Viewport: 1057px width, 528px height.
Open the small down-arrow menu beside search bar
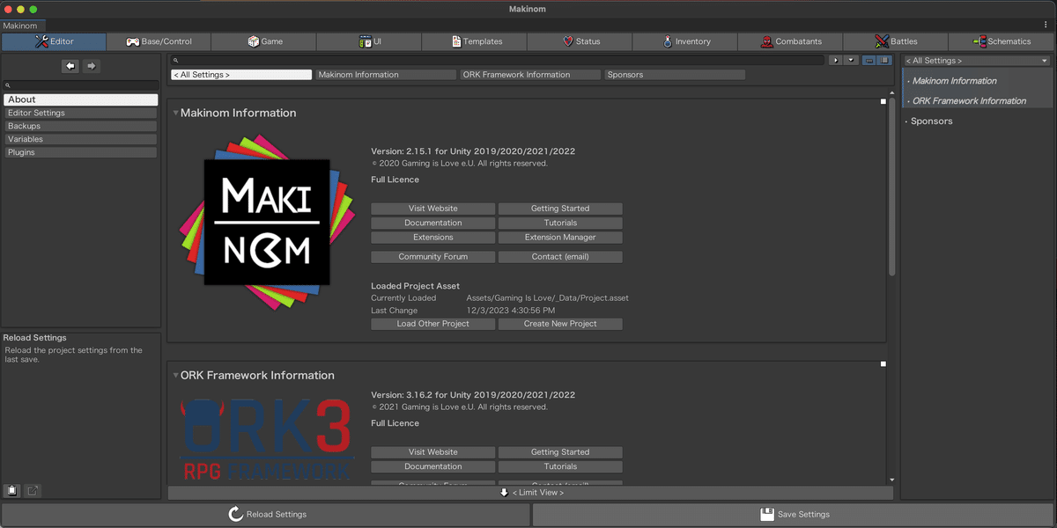(x=851, y=60)
